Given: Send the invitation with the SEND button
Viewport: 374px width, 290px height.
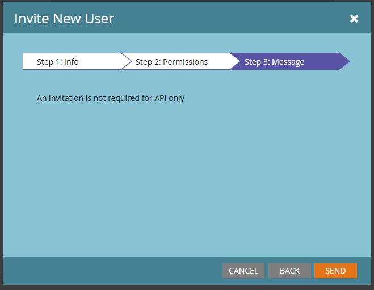Looking at the screenshot, I should pos(335,271).
